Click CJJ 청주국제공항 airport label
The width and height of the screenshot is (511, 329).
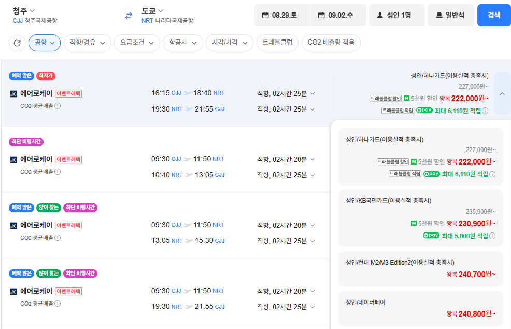[35, 21]
